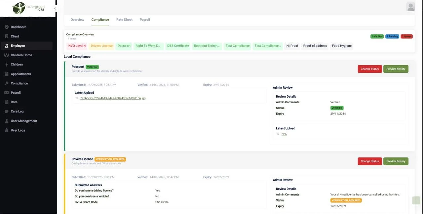This screenshot has width=423, height=214.
Task: Click the Children Home icon
Action: point(7,55)
